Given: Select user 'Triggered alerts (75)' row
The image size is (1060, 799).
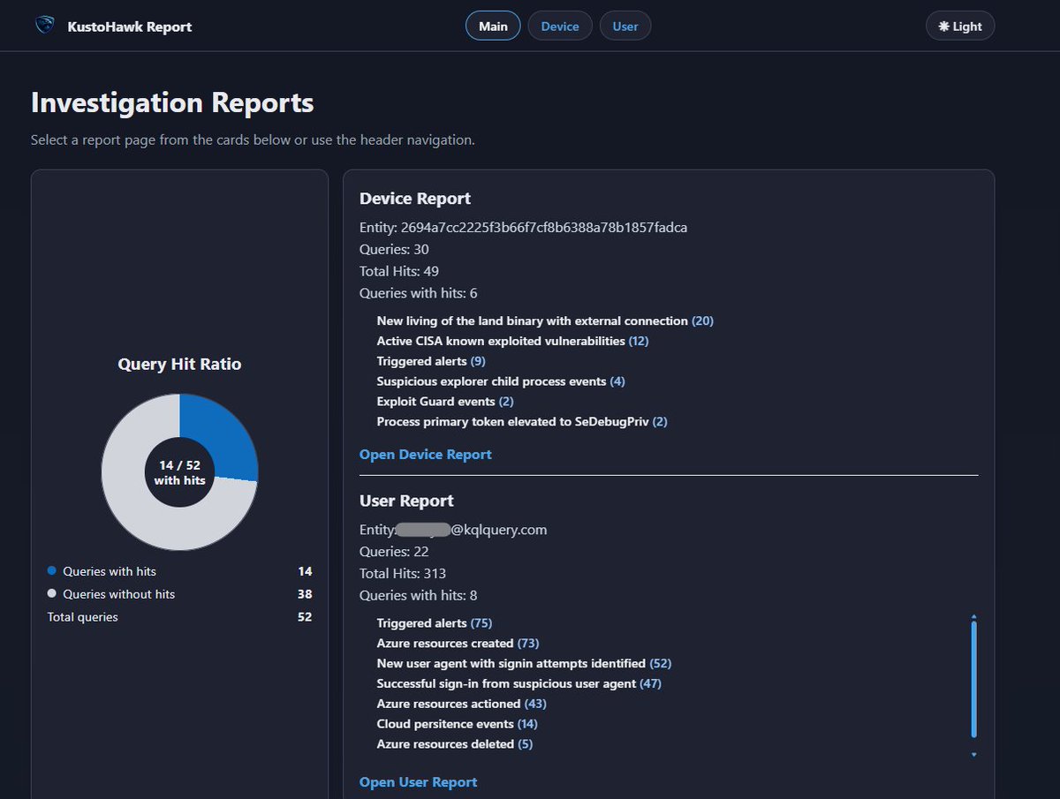Looking at the screenshot, I should point(435,623).
